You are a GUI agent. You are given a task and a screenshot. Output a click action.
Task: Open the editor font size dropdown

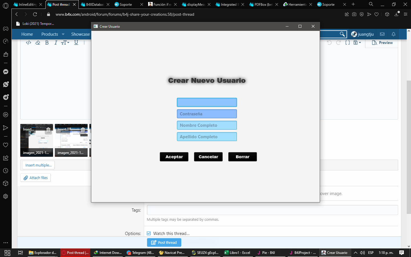65,43
